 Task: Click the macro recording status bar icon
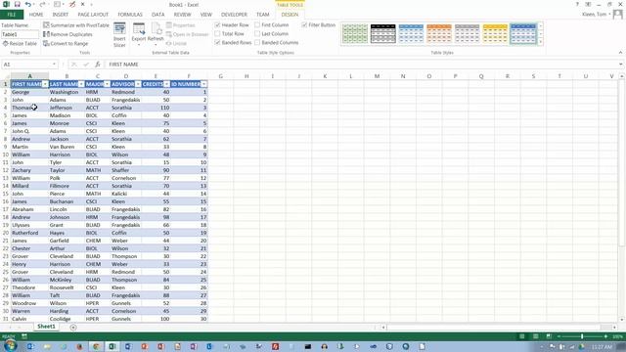(x=24, y=336)
